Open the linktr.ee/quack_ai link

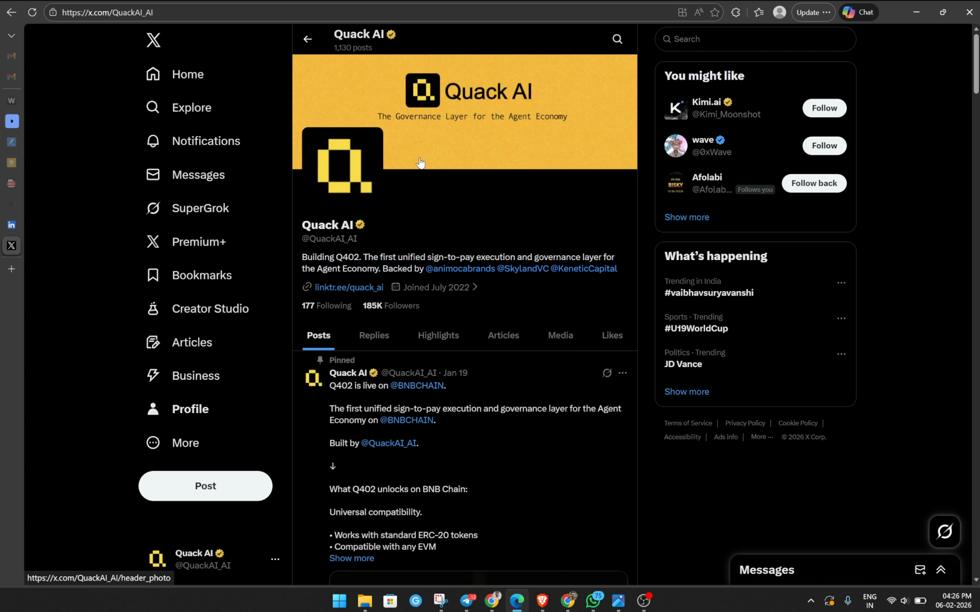pyautogui.click(x=349, y=288)
